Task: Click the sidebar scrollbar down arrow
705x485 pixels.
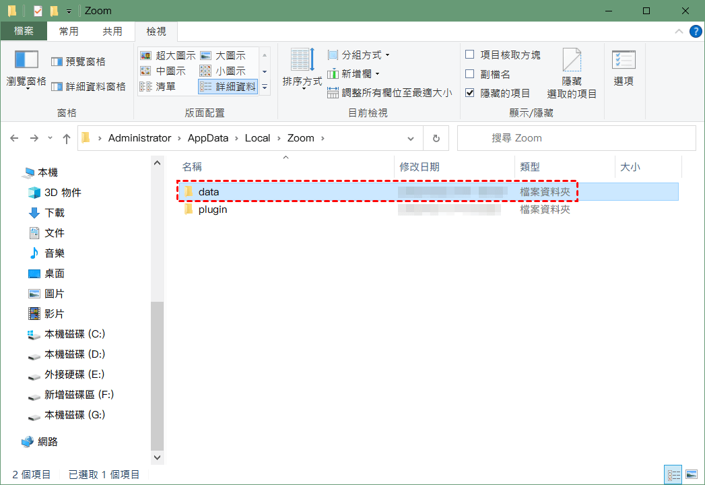Action: coord(158,457)
